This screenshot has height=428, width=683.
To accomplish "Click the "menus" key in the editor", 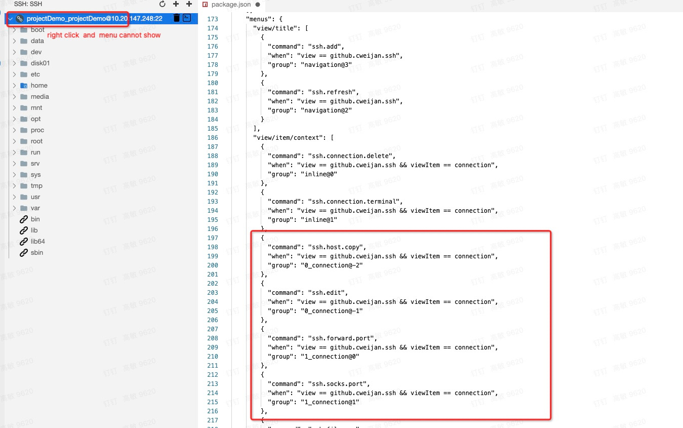I will [259, 19].
